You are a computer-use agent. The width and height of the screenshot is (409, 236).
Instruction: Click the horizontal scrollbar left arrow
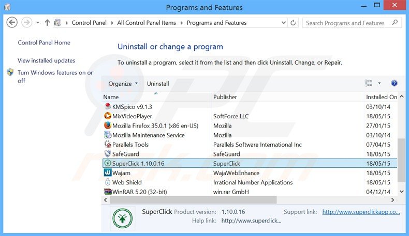click(x=106, y=200)
